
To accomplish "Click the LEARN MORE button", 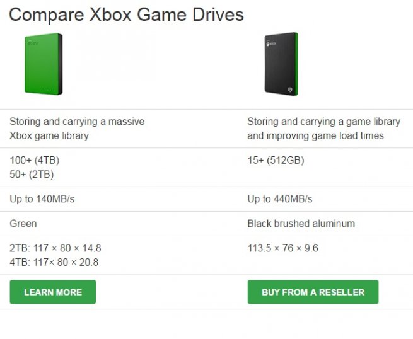I will 53,292.
